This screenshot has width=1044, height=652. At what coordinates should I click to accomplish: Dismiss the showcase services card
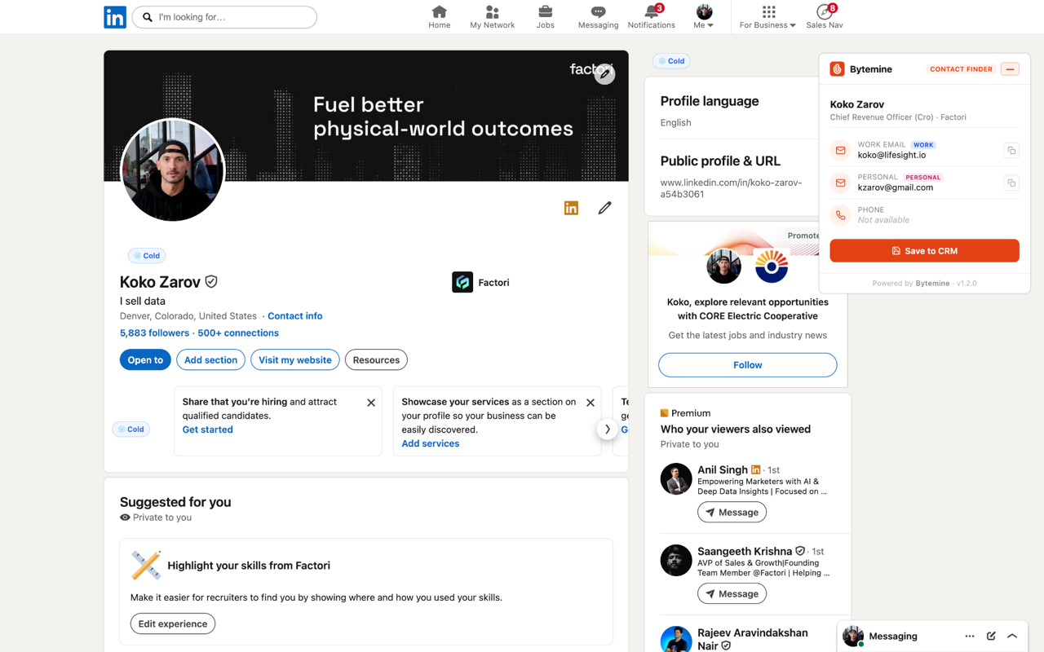pos(591,403)
